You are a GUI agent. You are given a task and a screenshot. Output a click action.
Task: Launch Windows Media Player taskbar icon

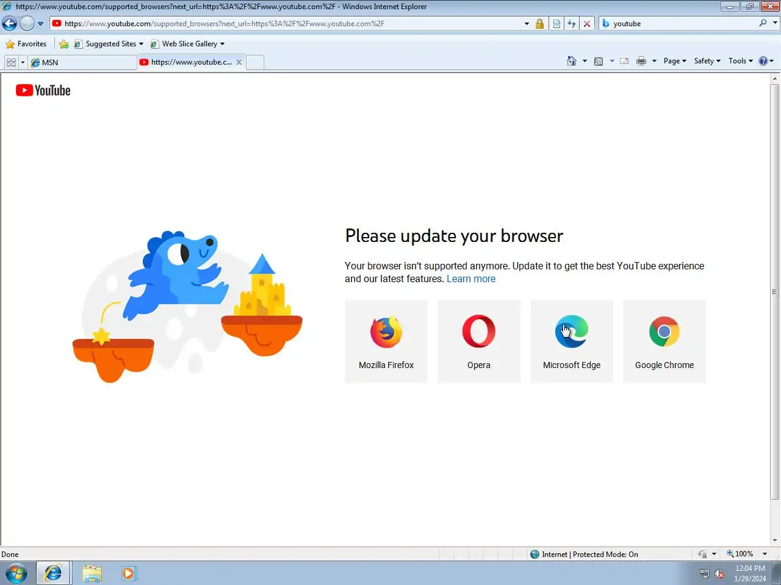tap(129, 573)
